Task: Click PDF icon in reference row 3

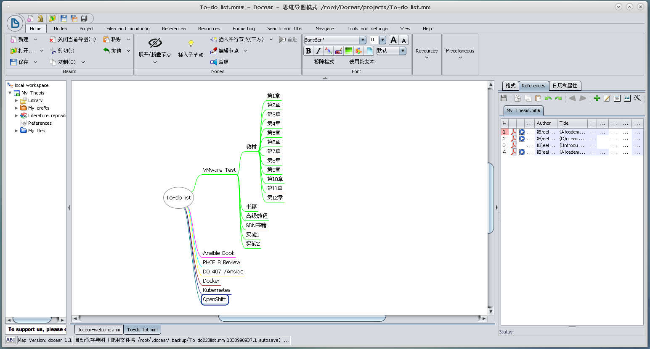Action: 513,145
